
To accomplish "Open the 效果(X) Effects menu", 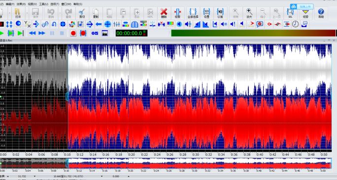I will (x=21, y=4).
